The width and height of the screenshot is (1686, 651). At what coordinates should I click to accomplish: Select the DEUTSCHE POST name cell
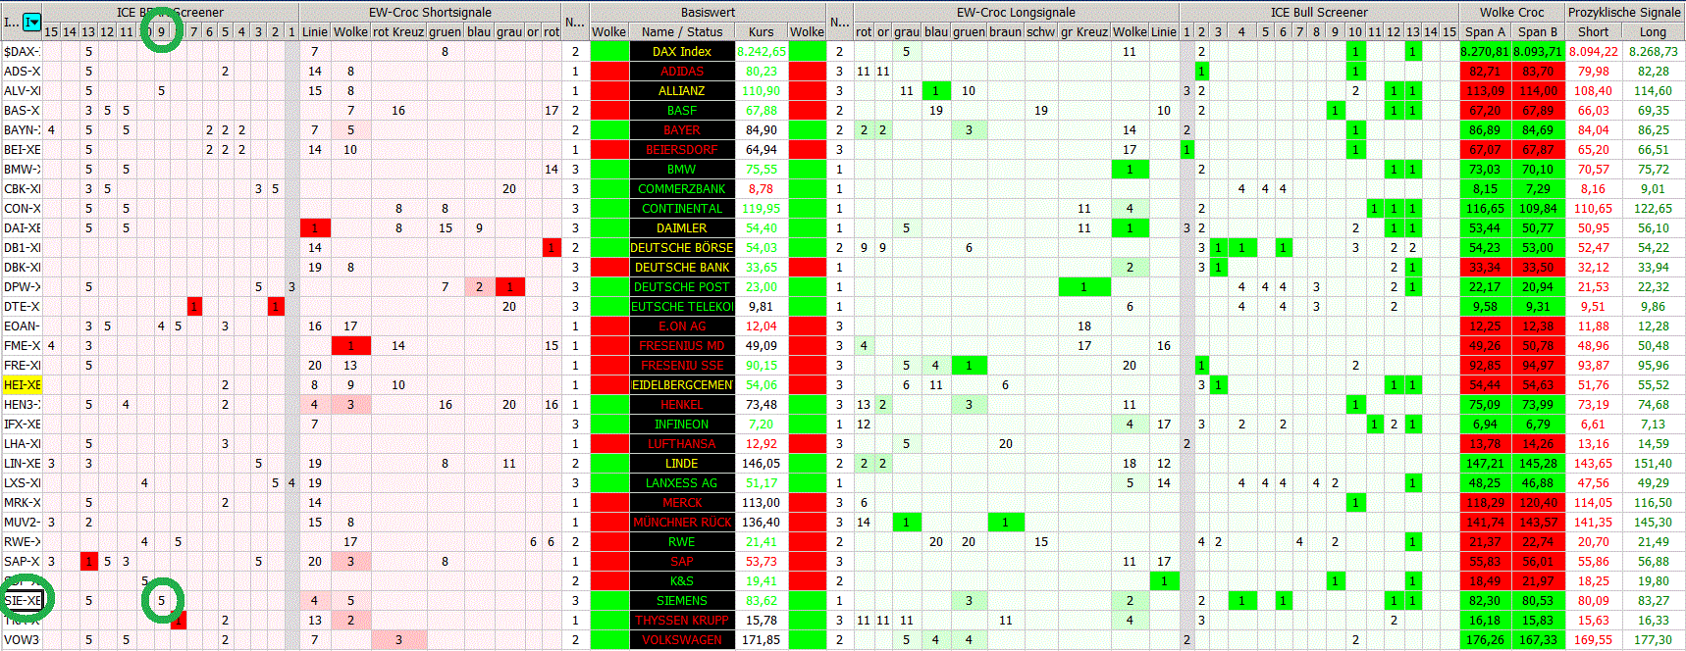click(x=682, y=286)
